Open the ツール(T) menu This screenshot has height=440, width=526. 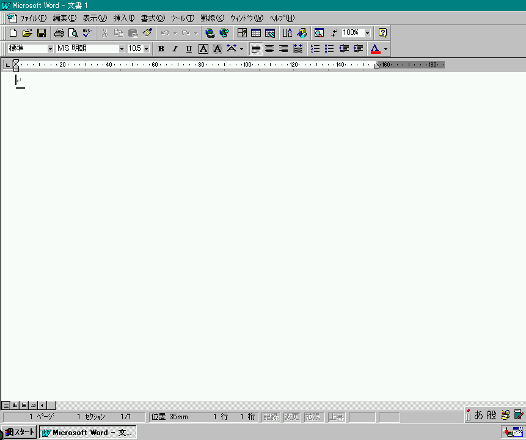pyautogui.click(x=183, y=18)
